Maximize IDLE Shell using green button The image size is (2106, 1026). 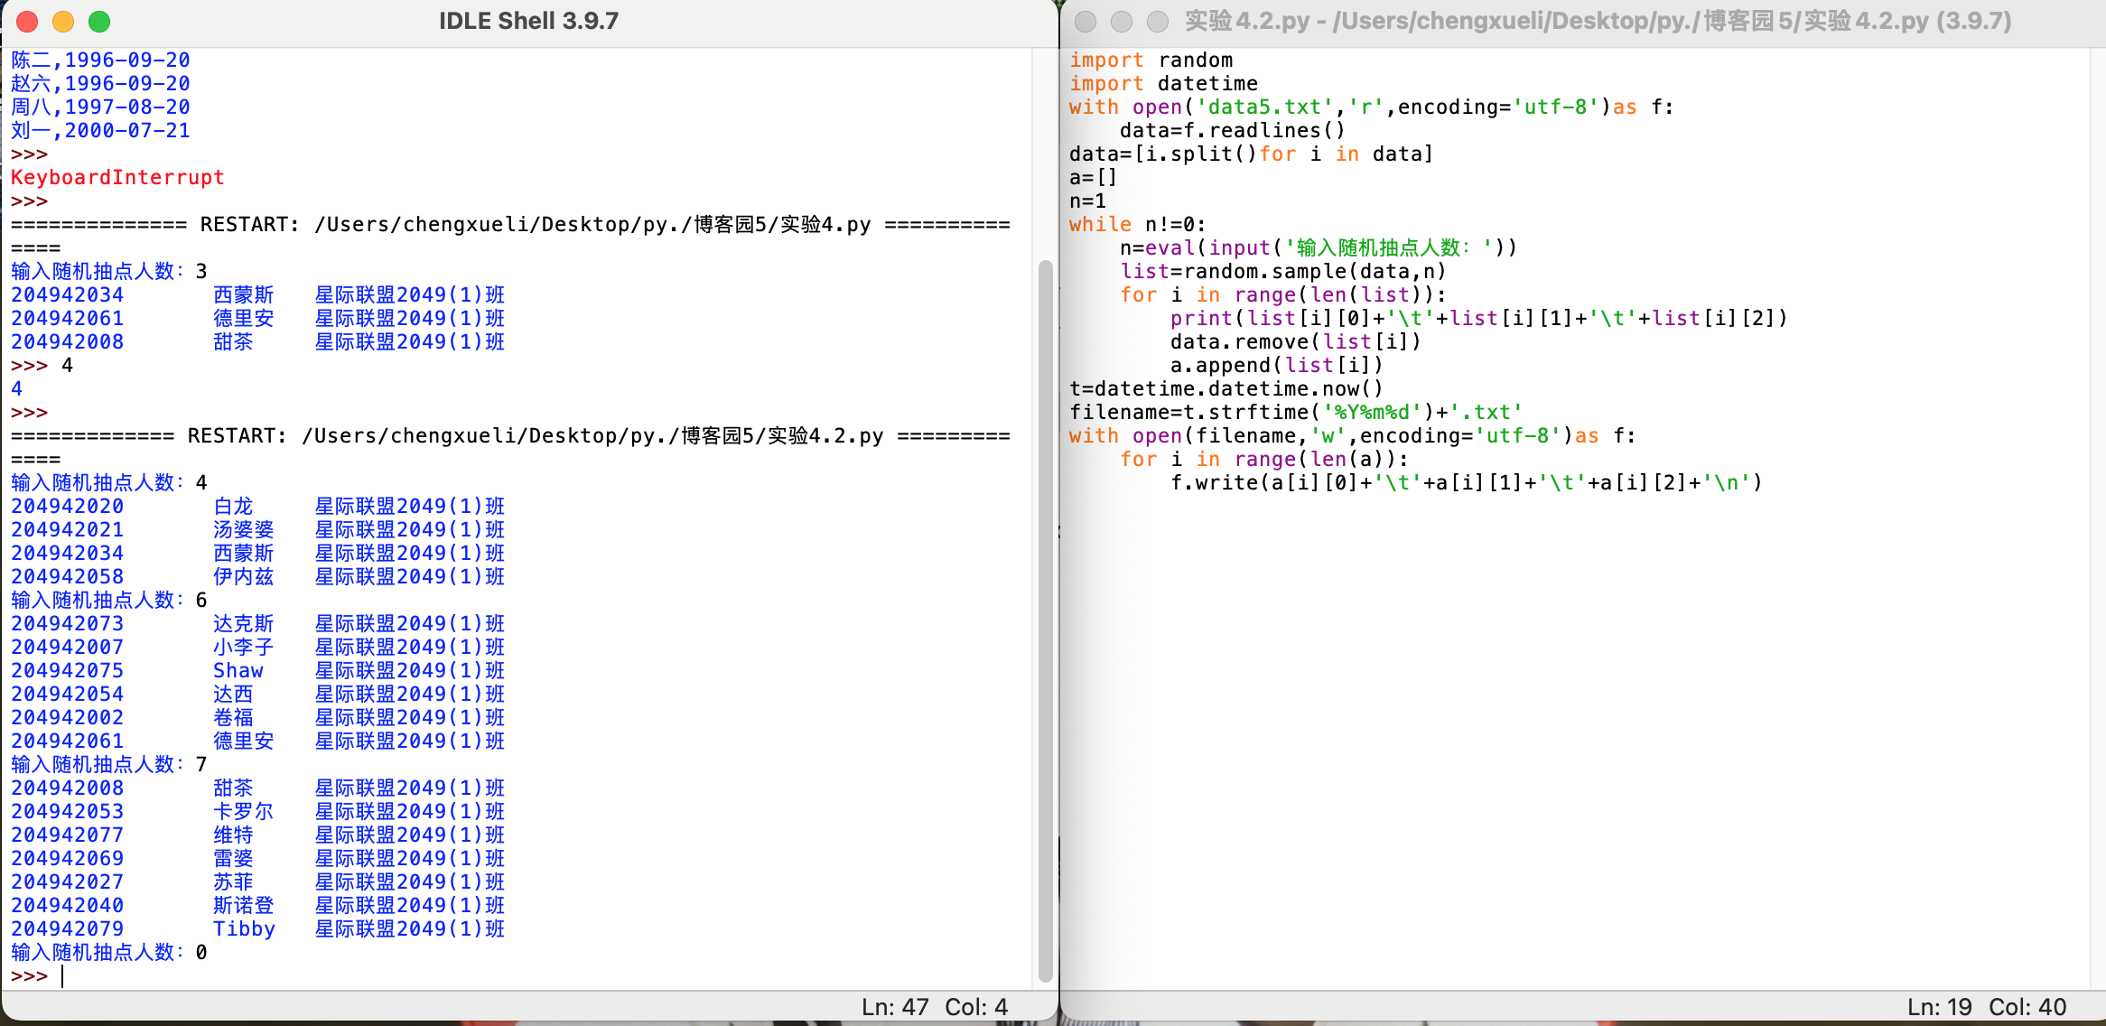pos(99,22)
